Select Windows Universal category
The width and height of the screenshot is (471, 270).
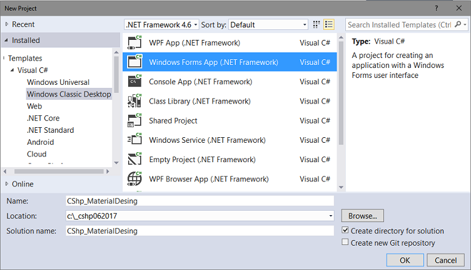(x=58, y=82)
